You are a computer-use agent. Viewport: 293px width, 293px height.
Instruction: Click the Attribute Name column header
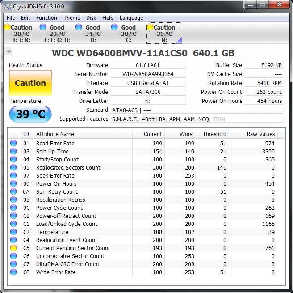[x=83, y=134]
